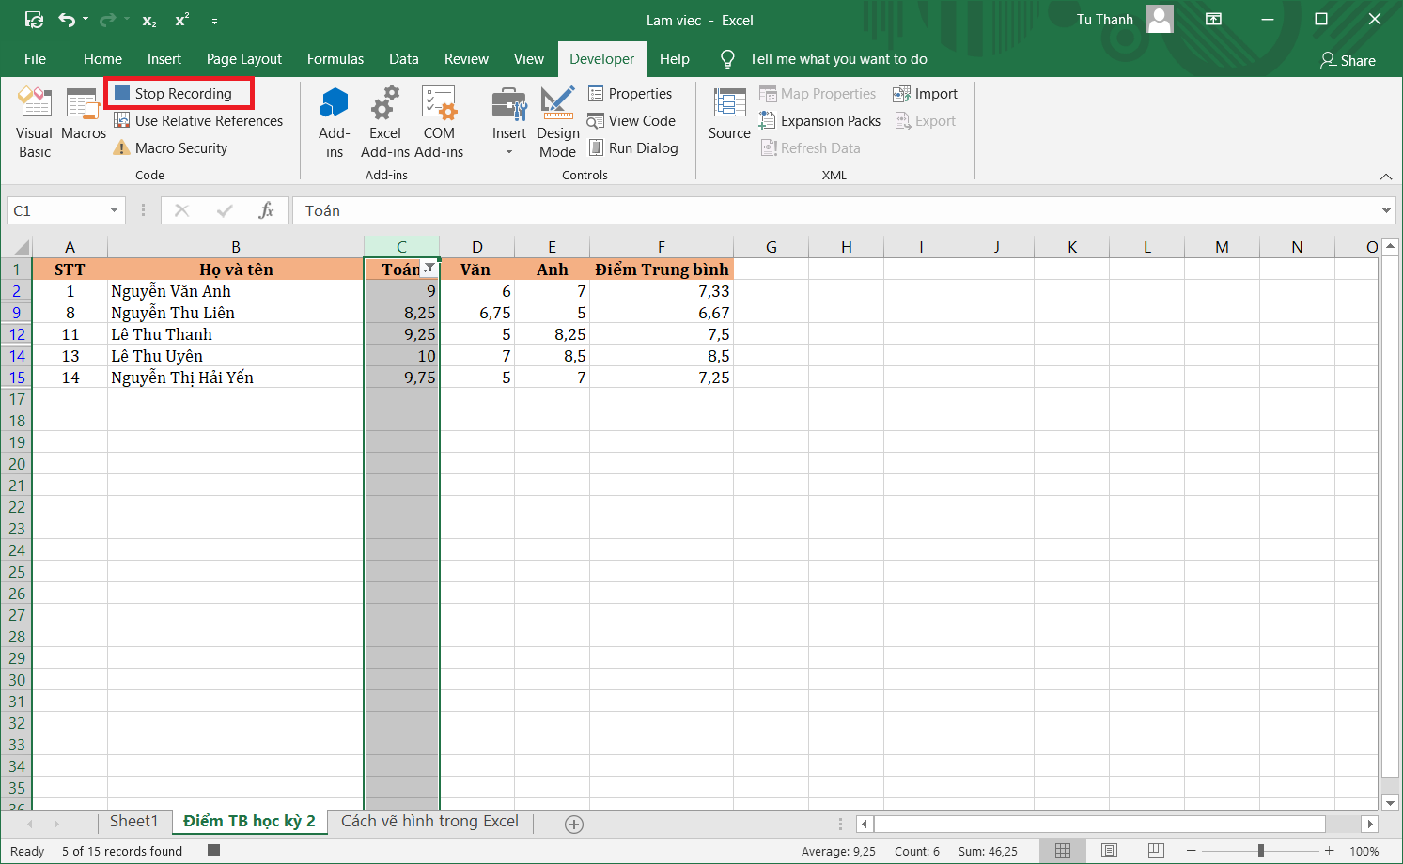The width and height of the screenshot is (1403, 864).
Task: Click the Macro Security warning icon
Action: [122, 148]
